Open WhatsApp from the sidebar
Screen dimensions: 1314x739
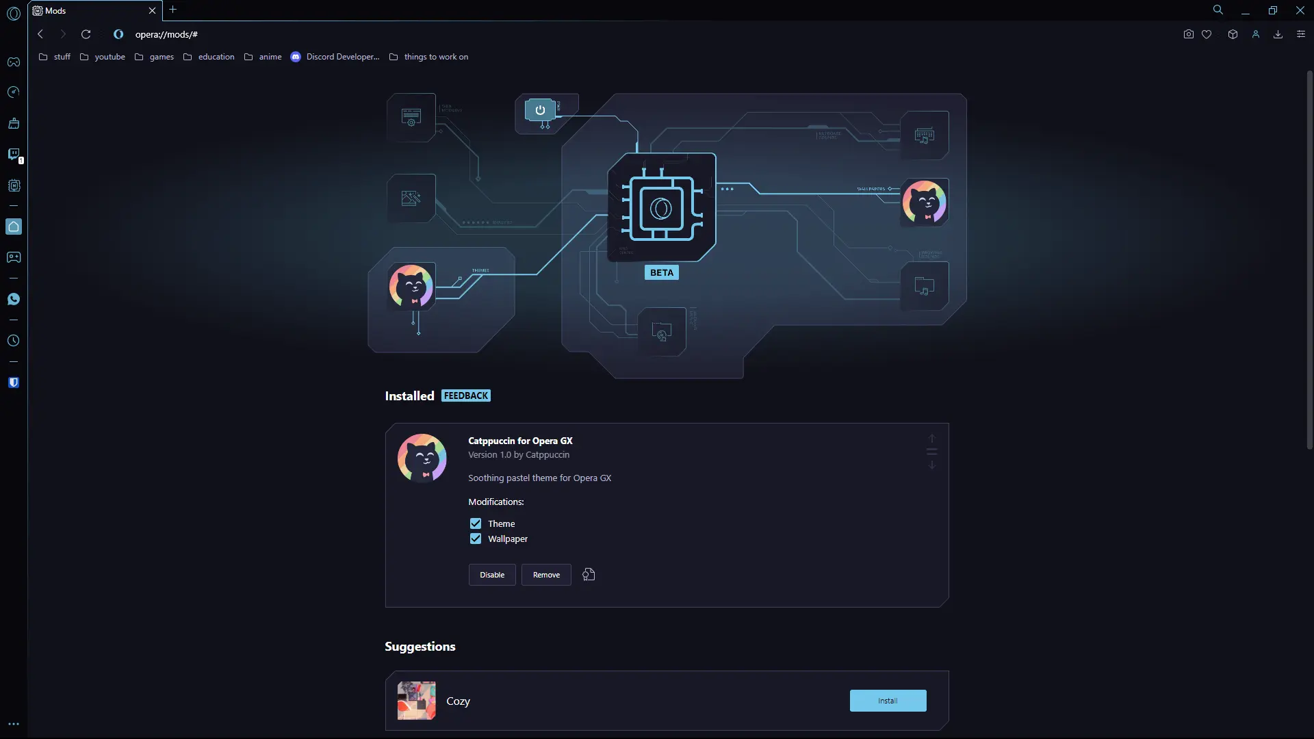14,299
